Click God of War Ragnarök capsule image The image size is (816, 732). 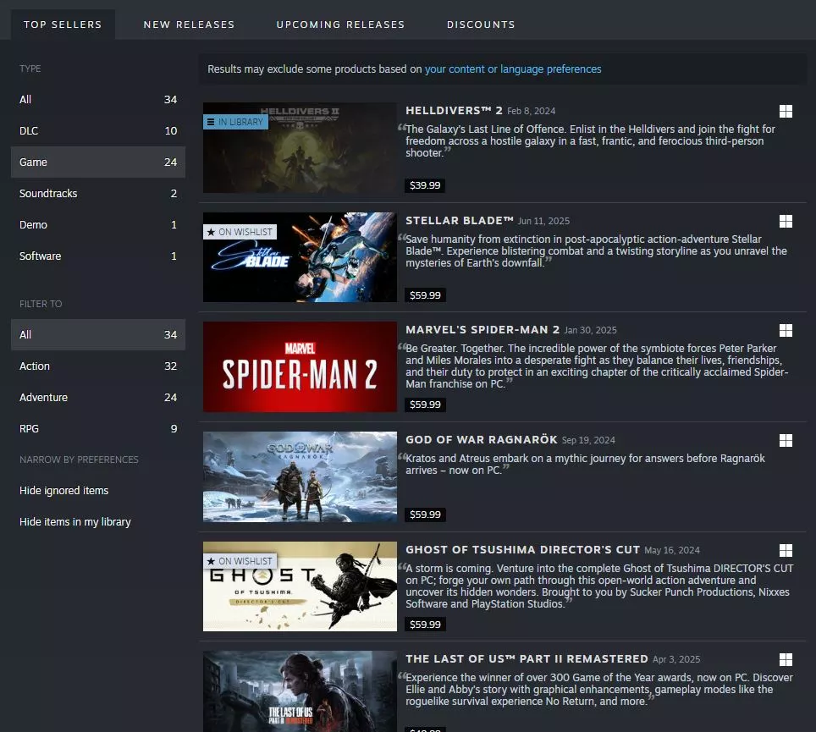click(x=300, y=476)
